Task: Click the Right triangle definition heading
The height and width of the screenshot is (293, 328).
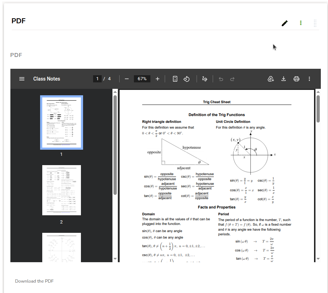Action: [161, 121]
